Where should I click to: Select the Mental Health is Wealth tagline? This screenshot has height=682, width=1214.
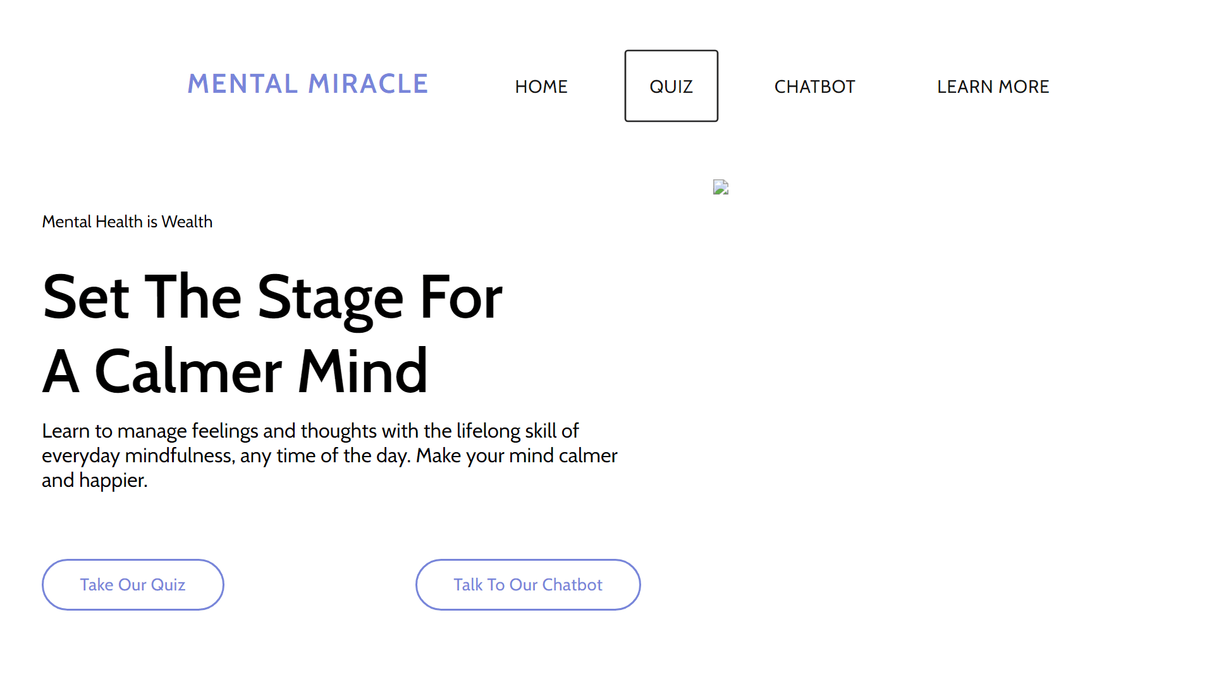tap(127, 222)
